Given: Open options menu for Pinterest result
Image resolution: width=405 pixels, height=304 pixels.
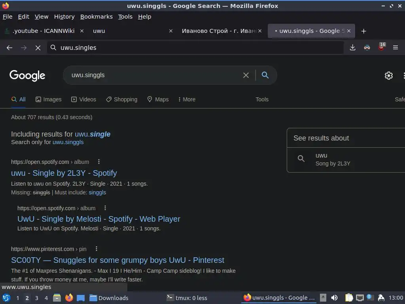Looking at the screenshot, I should tap(97, 249).
